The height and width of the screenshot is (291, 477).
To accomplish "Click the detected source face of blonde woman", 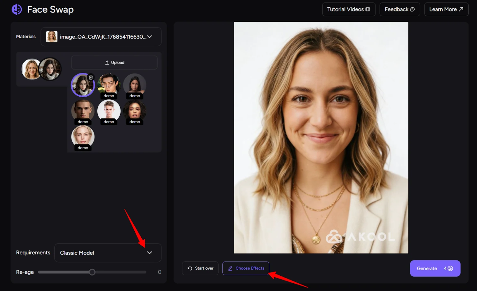I will (31, 69).
